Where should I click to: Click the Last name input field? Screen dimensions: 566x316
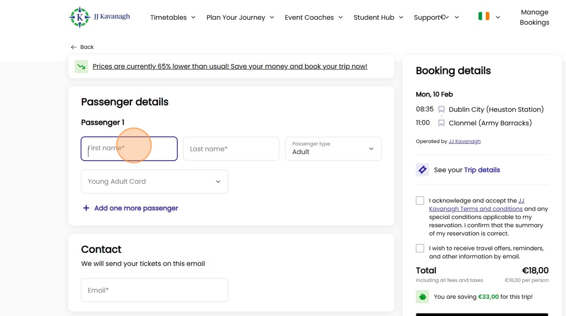pyautogui.click(x=231, y=149)
